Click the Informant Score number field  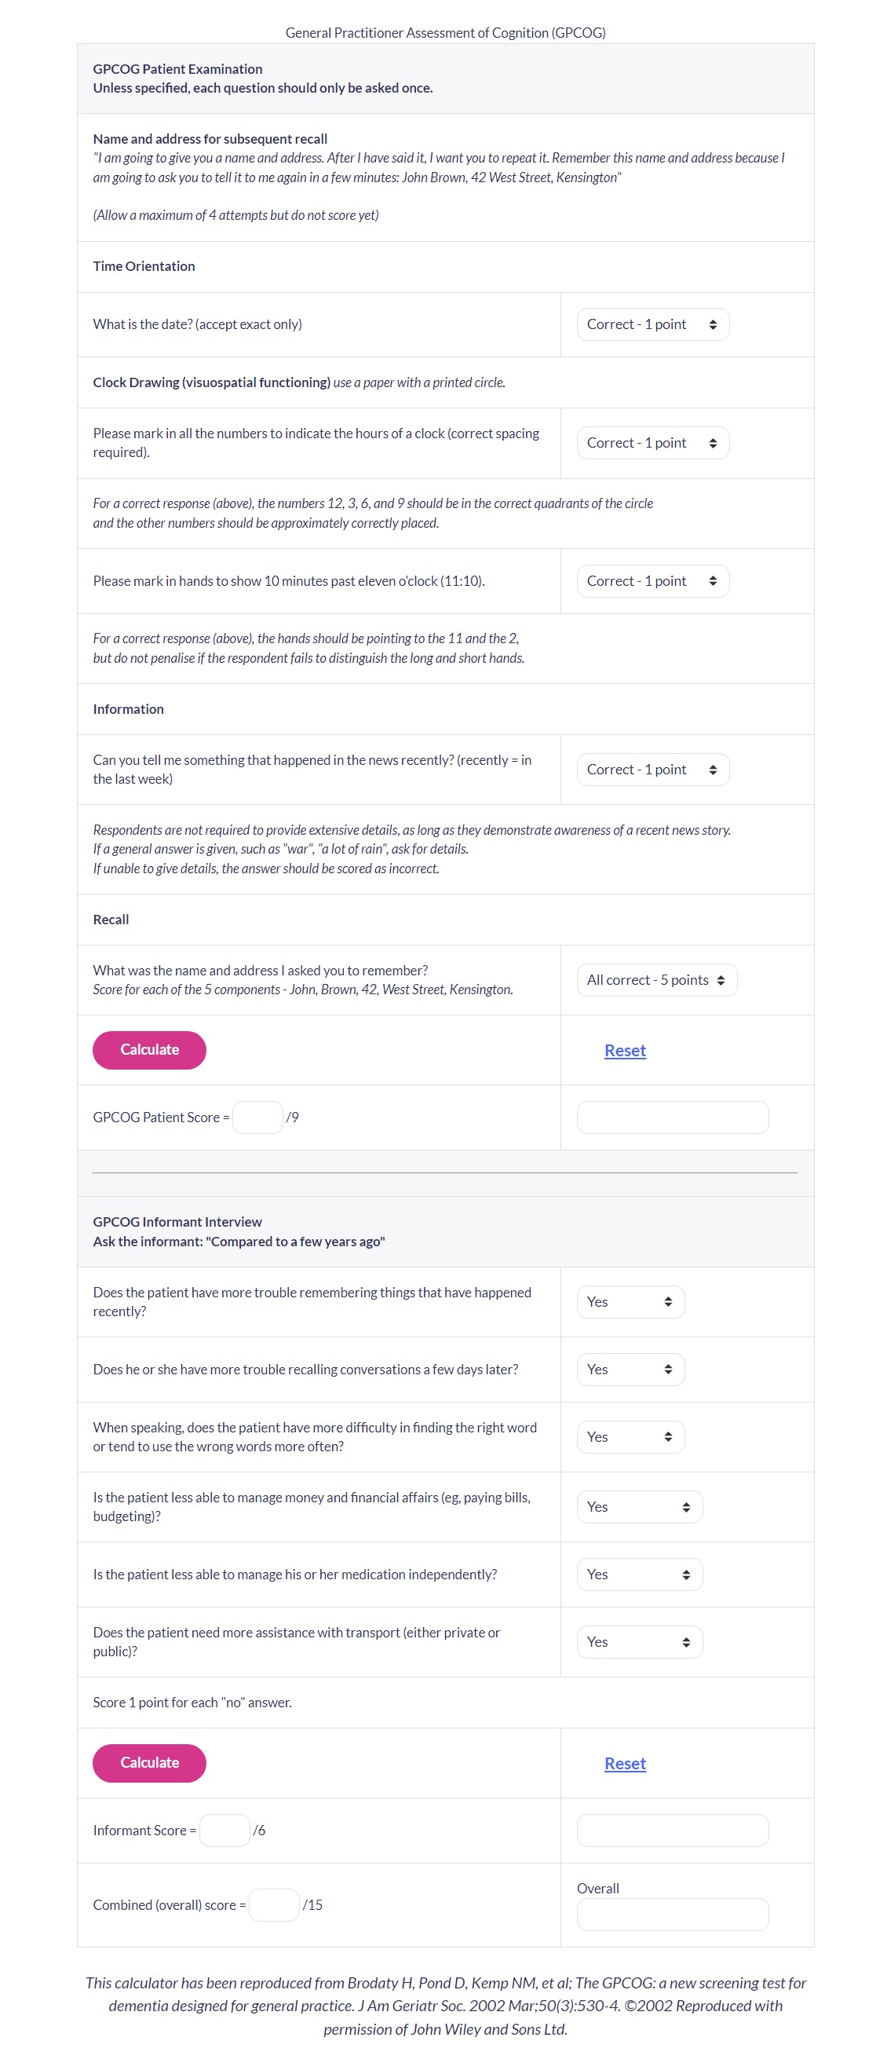(x=224, y=1831)
